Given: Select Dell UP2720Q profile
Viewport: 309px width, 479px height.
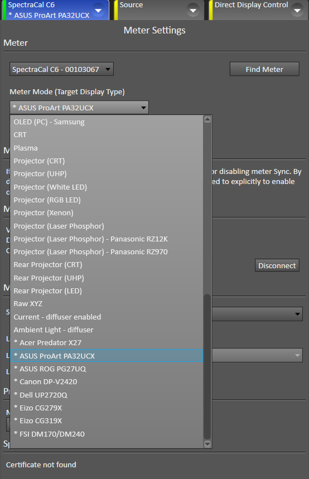Looking at the screenshot, I should coord(107,395).
